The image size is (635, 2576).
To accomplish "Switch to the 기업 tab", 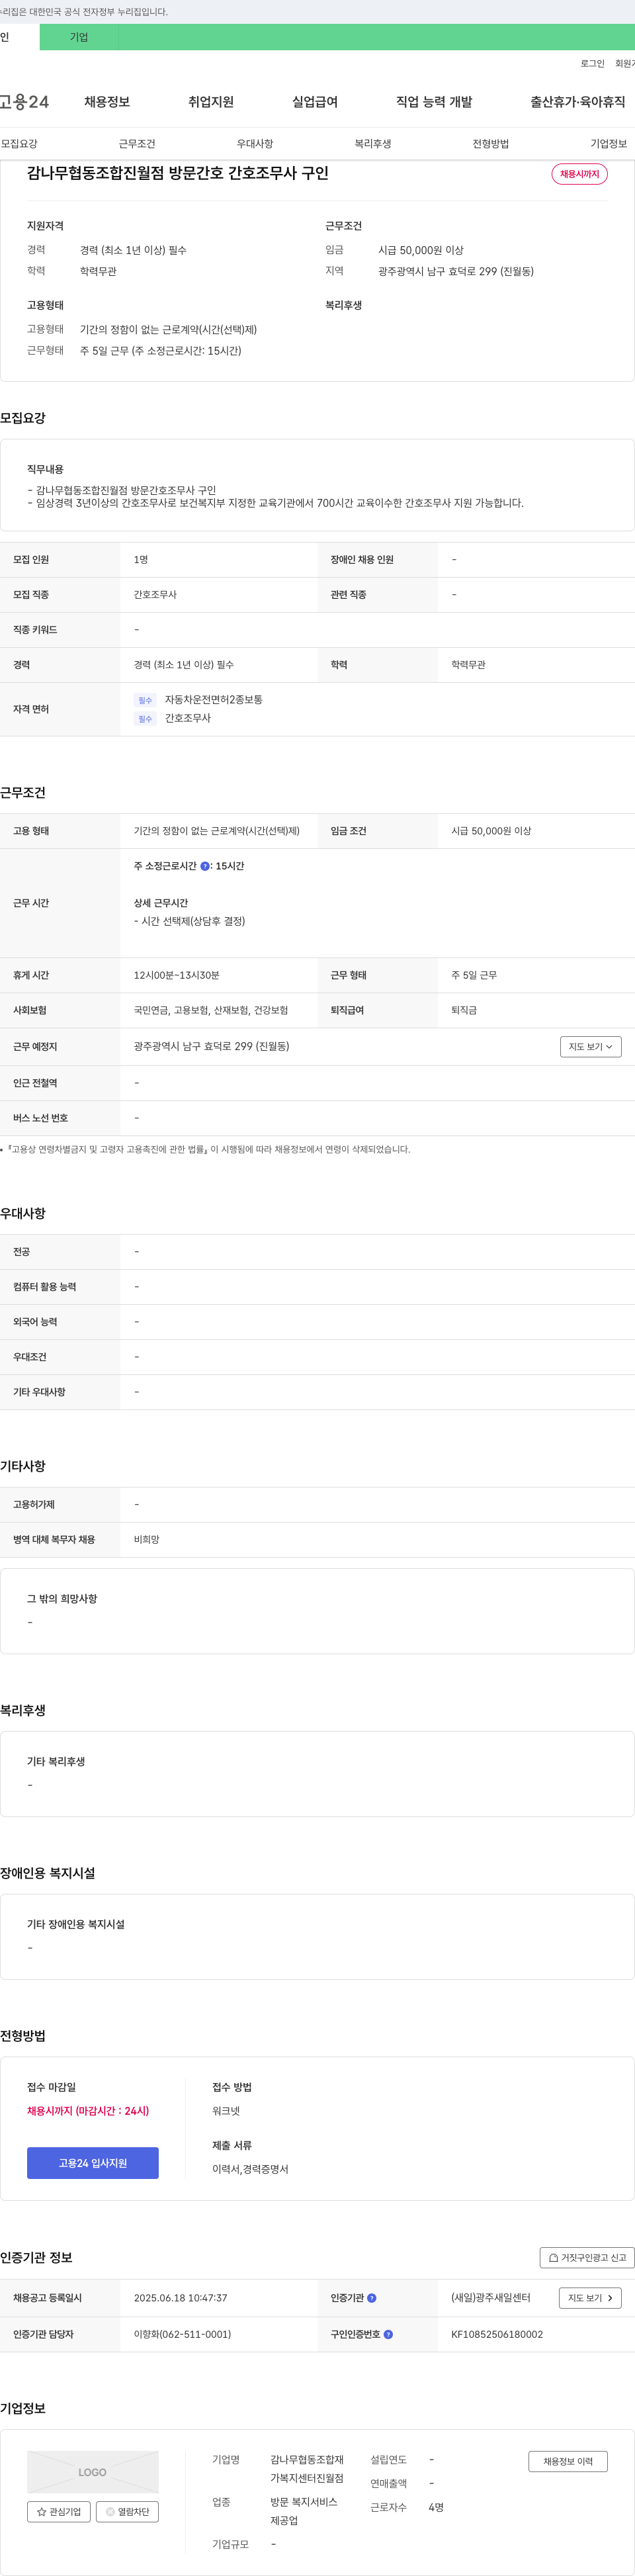I will 79,37.
